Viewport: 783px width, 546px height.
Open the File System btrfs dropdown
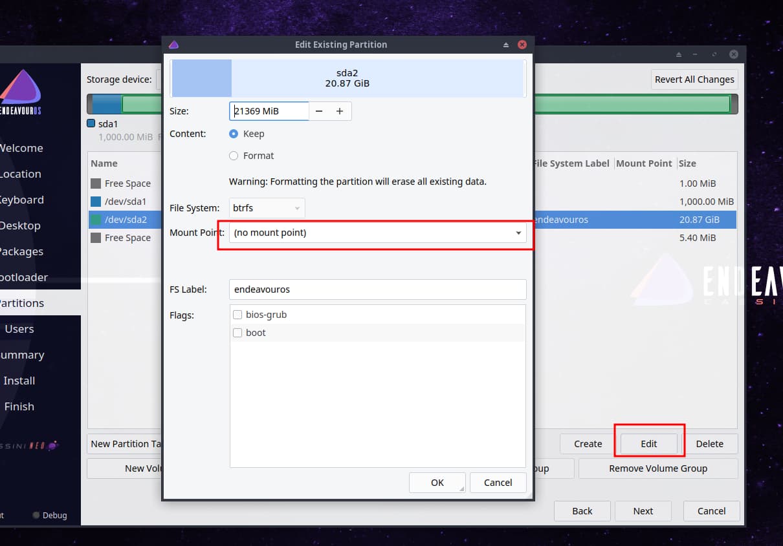(267, 208)
